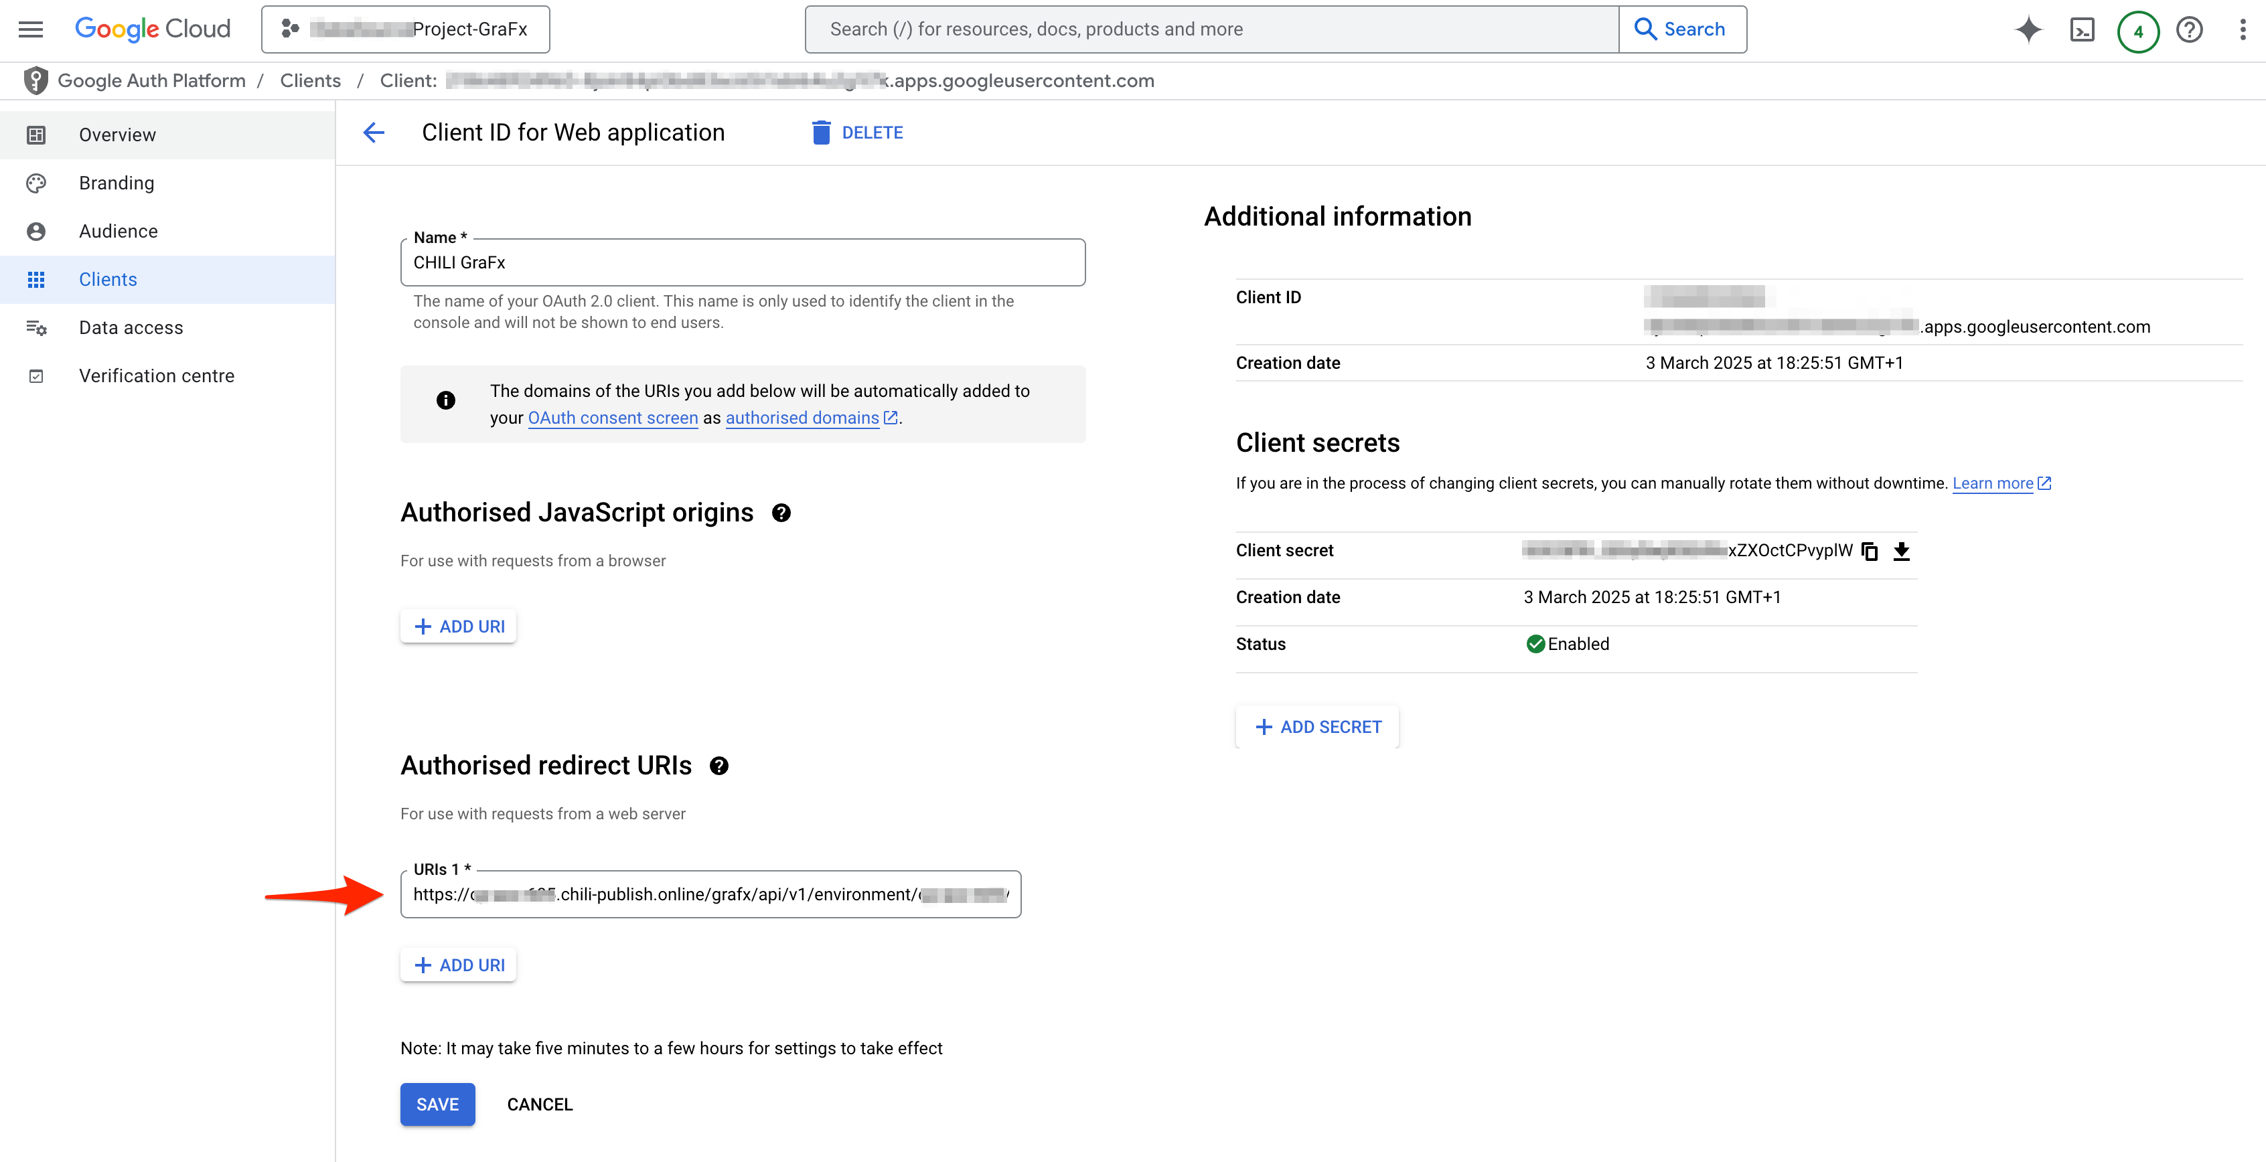Select Overview in the sidebar
The height and width of the screenshot is (1162, 2266).
tap(167, 135)
